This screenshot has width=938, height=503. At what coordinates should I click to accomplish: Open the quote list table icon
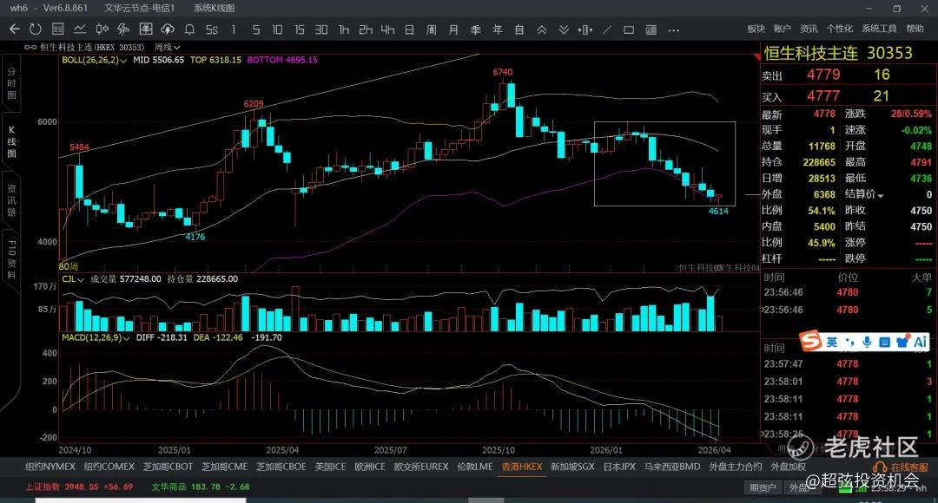coord(58,29)
